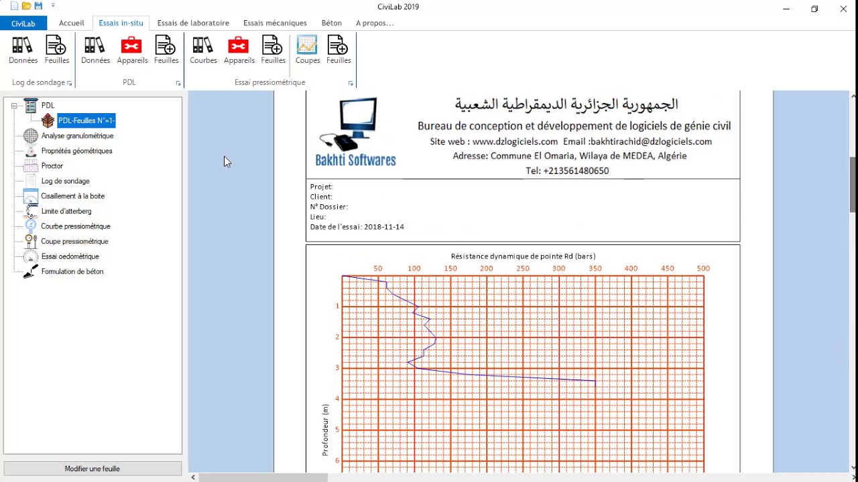The image size is (858, 482).
Task: Open Feuilles in PDL ribbon group
Action: tap(166, 50)
